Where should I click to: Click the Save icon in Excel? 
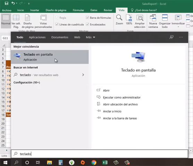(6, 3)
